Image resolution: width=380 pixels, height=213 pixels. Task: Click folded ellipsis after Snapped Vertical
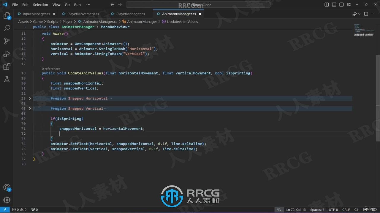pos(106,108)
